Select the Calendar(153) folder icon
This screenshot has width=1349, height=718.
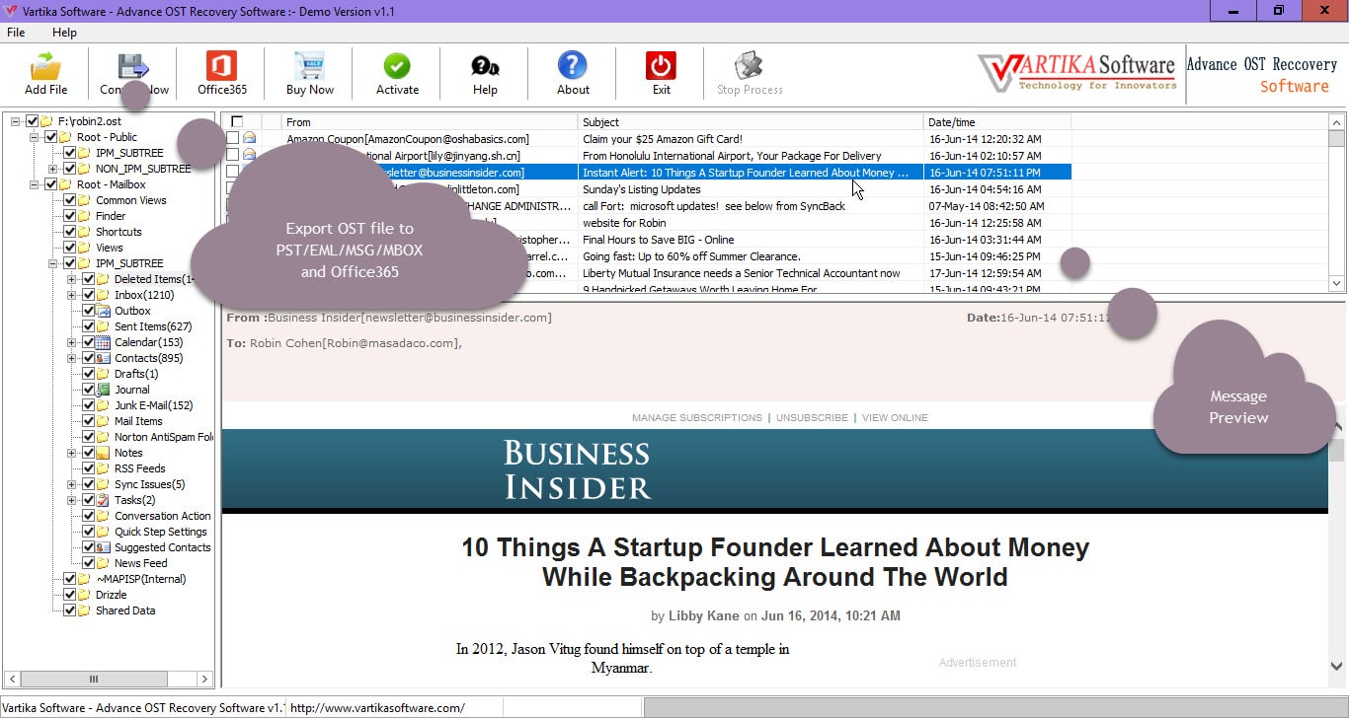[104, 342]
